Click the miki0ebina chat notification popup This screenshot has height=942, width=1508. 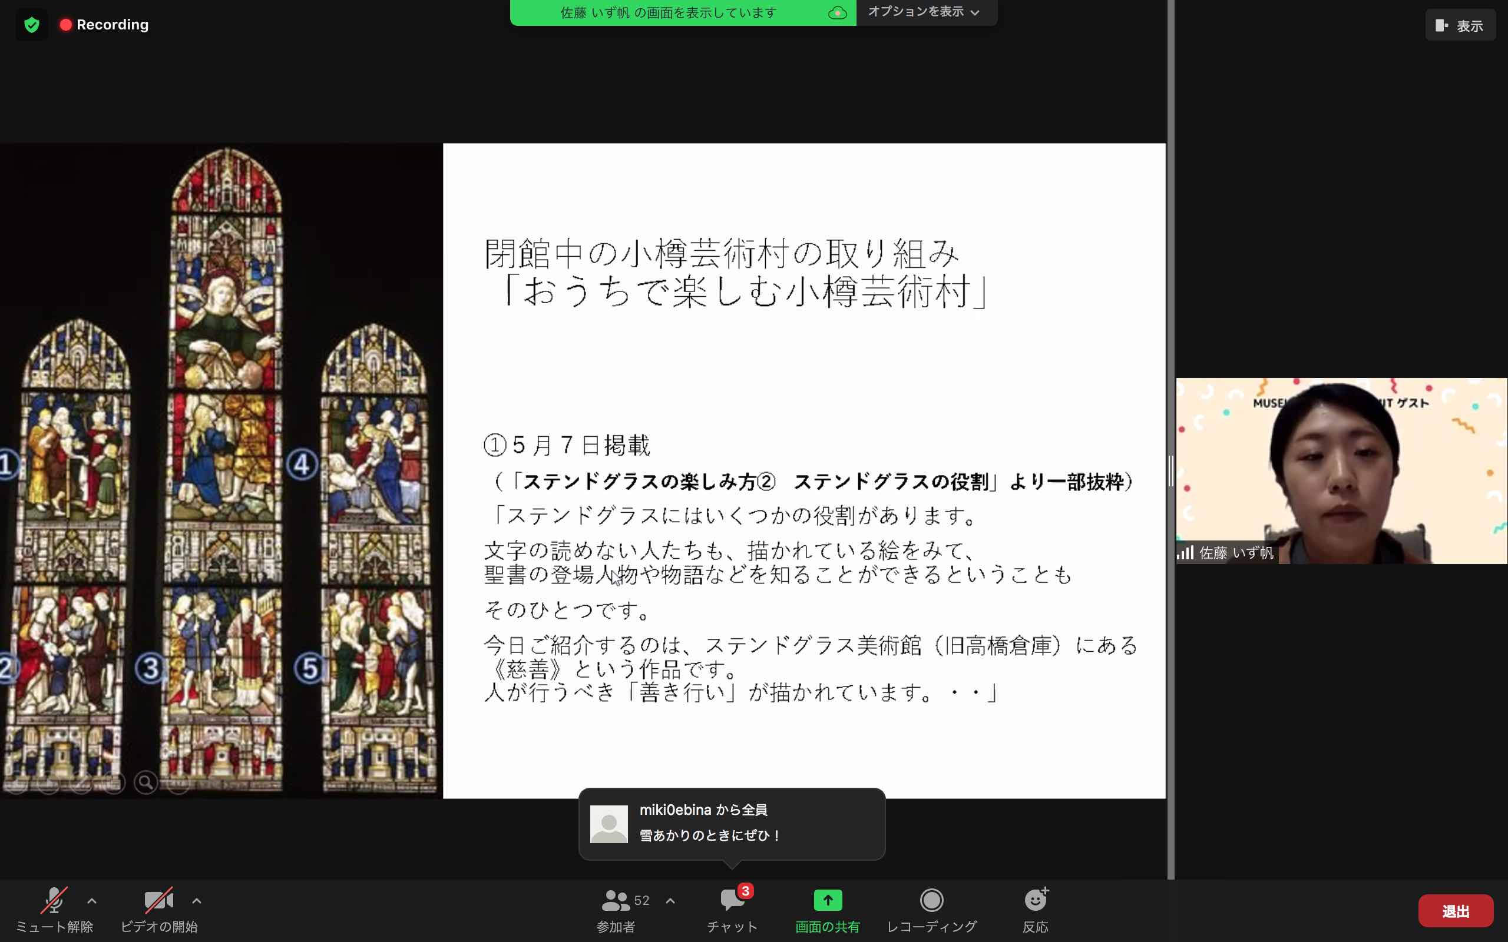pyautogui.click(x=732, y=824)
